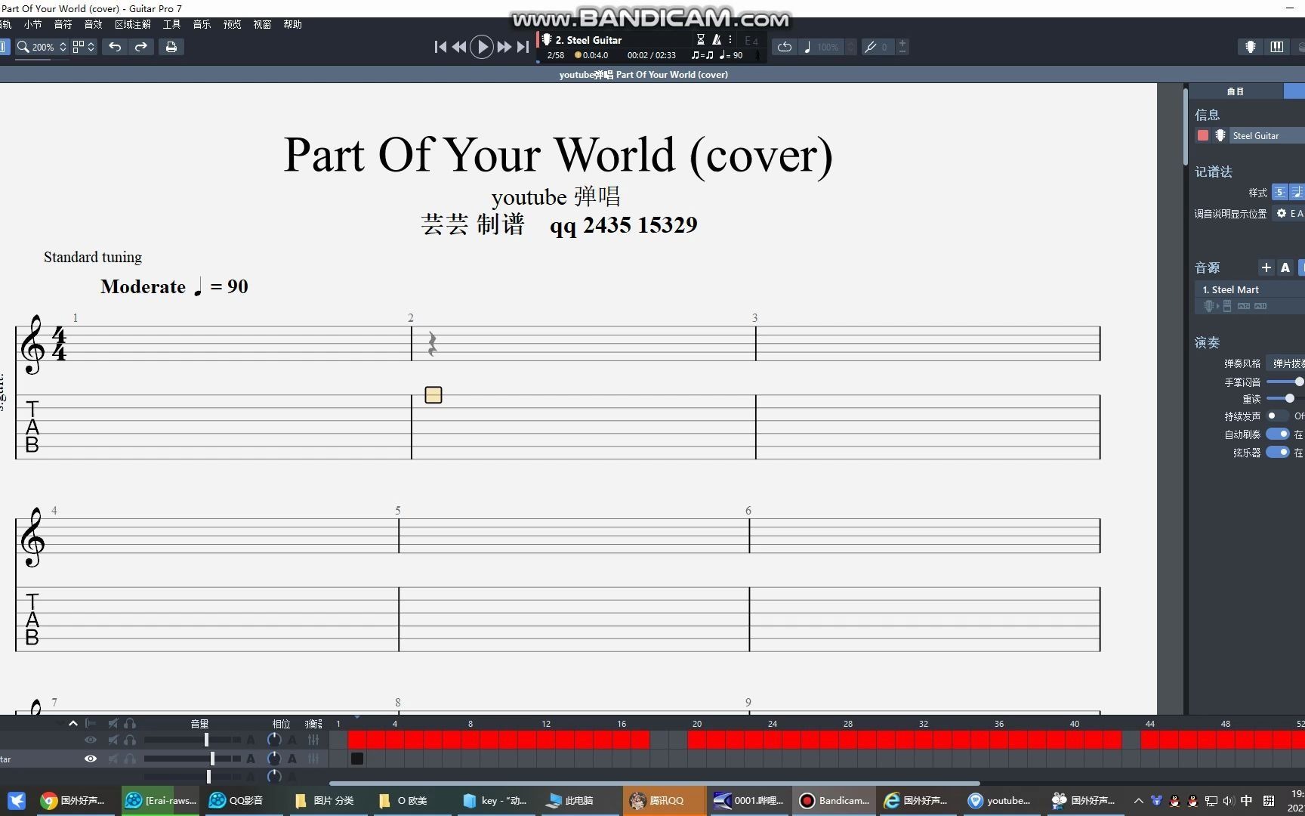Open the 音符 menu
The width and height of the screenshot is (1305, 816).
(63, 24)
